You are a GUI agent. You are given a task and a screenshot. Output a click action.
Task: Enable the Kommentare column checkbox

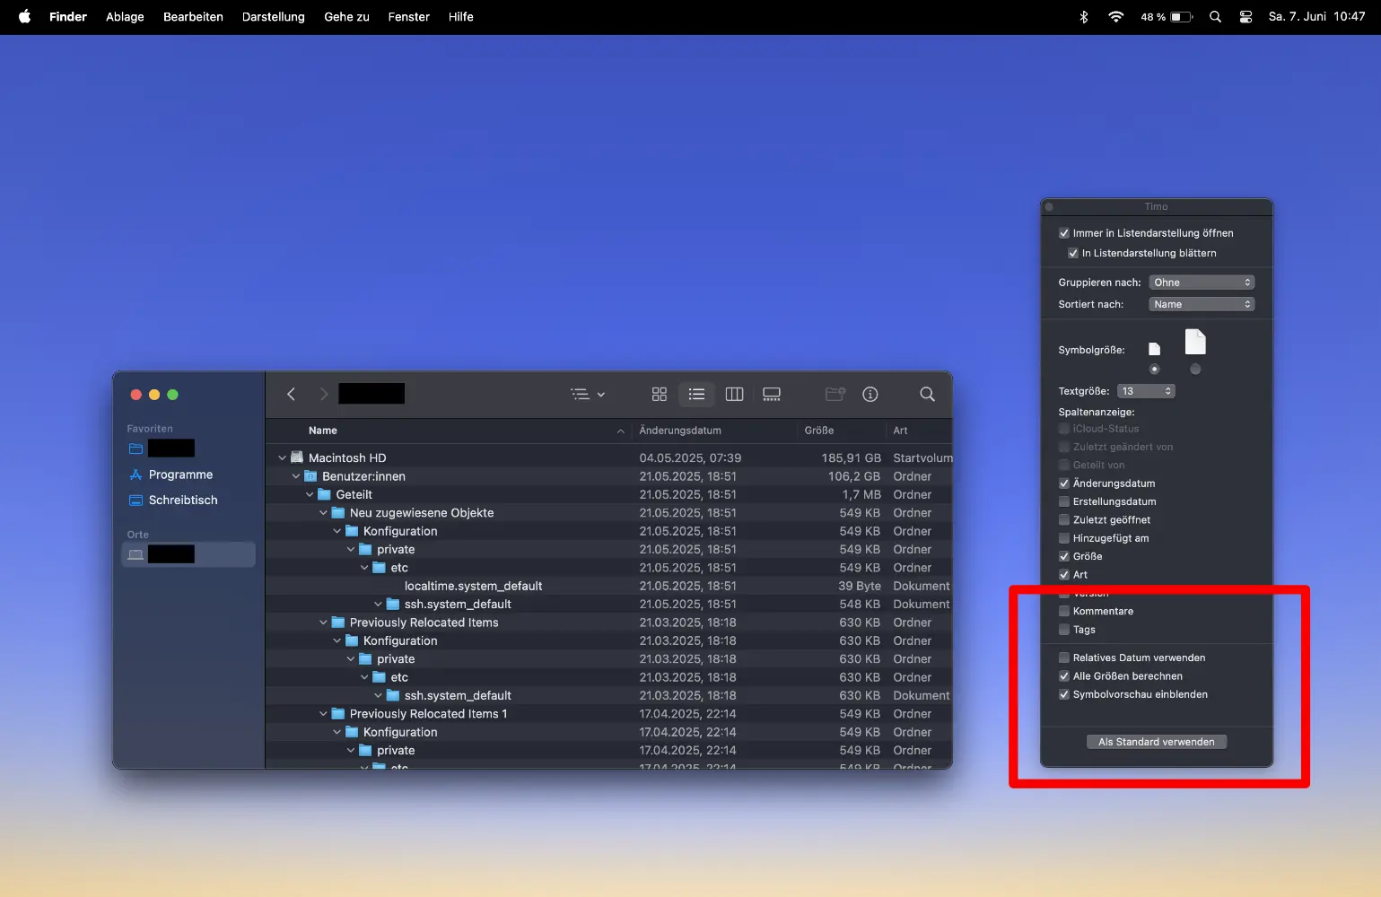[1064, 611]
